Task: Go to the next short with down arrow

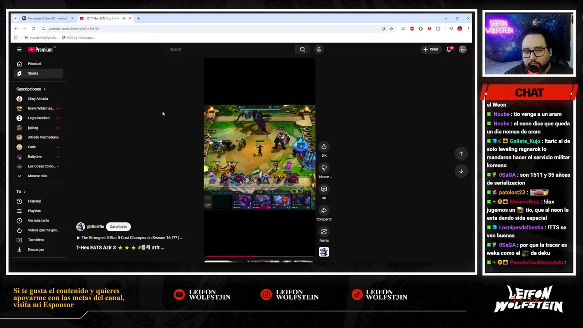Action: tap(461, 171)
